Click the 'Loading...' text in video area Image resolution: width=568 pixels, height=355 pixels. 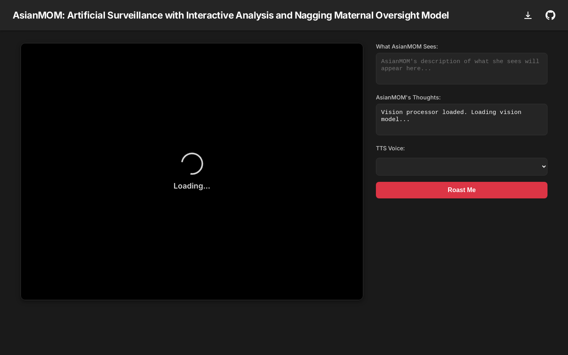click(x=192, y=186)
